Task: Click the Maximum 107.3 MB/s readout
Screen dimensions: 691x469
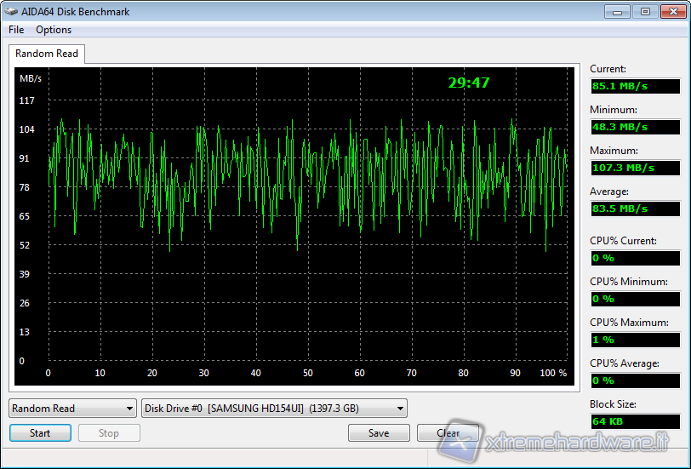Action: point(635,168)
